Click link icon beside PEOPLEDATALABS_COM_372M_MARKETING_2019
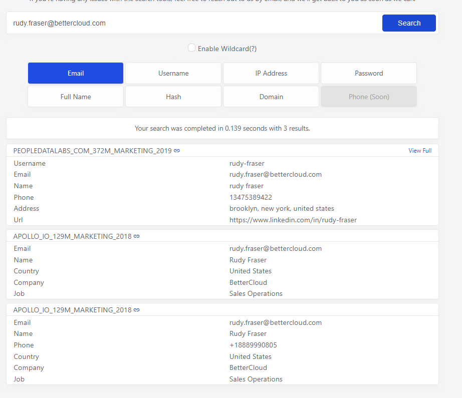The height and width of the screenshot is (398, 462). [x=177, y=151]
